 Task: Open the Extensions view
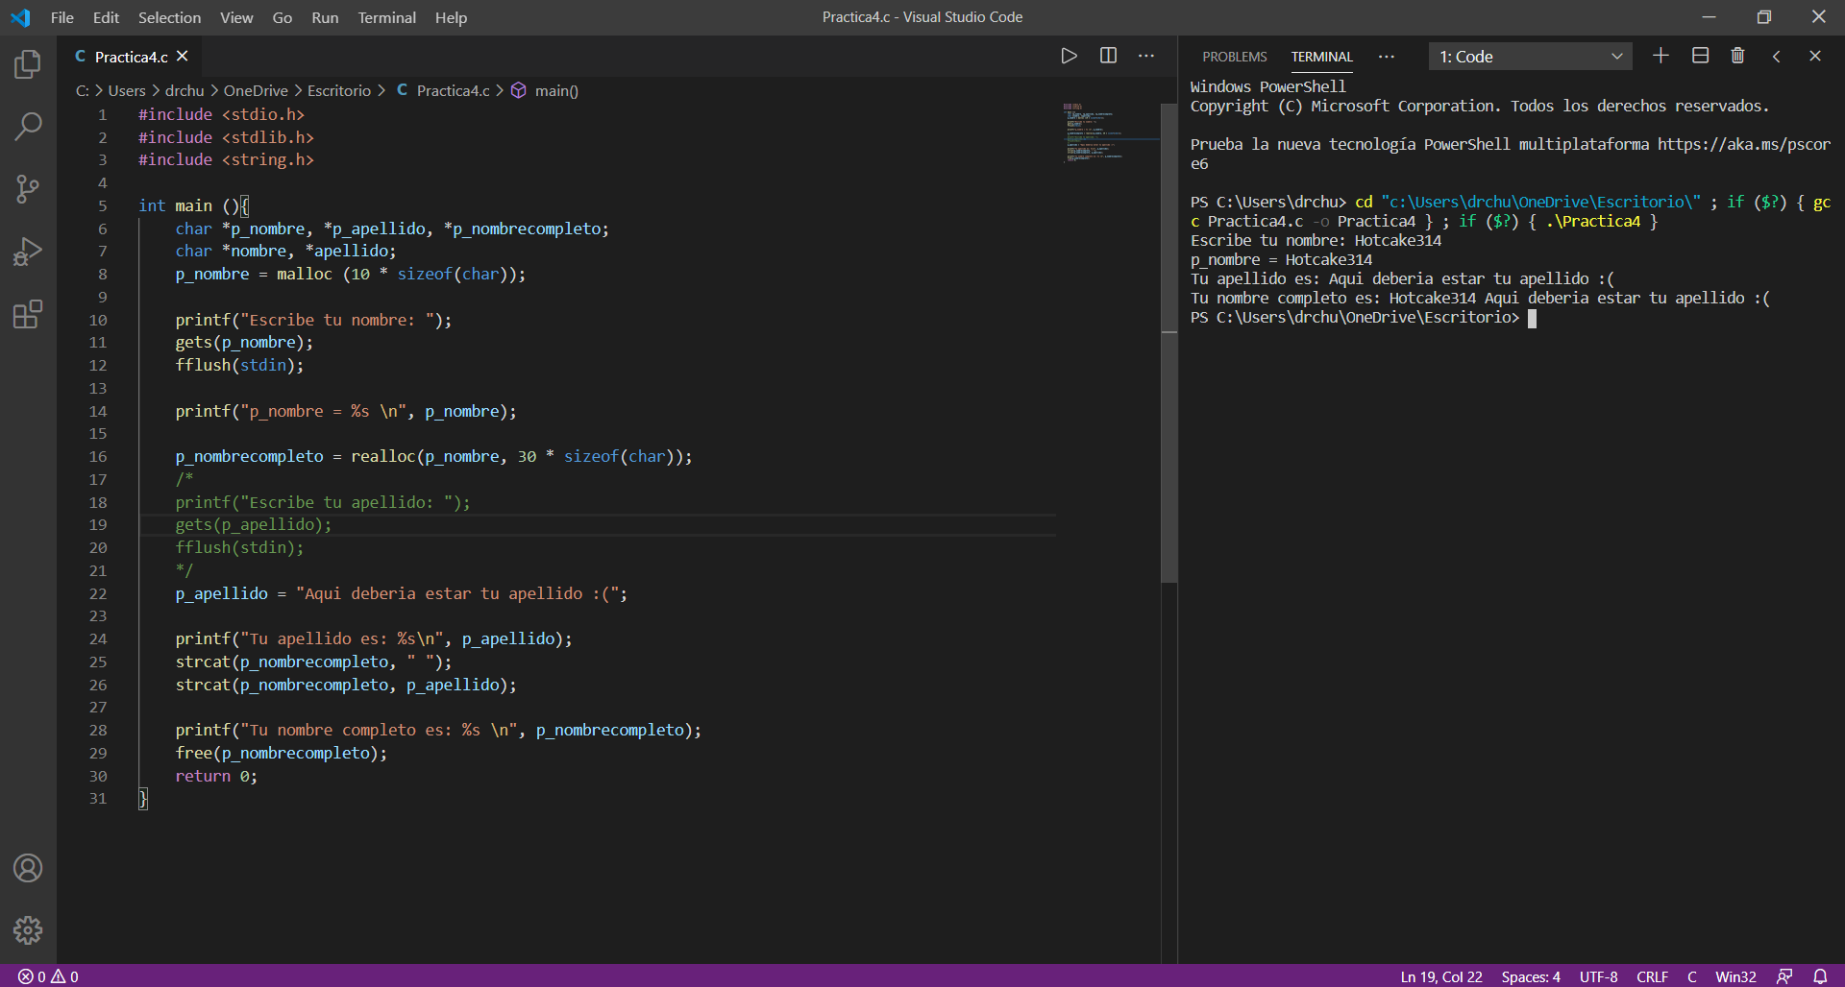[x=28, y=314]
